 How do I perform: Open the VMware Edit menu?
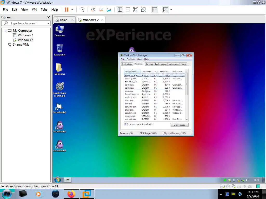pos(15,10)
